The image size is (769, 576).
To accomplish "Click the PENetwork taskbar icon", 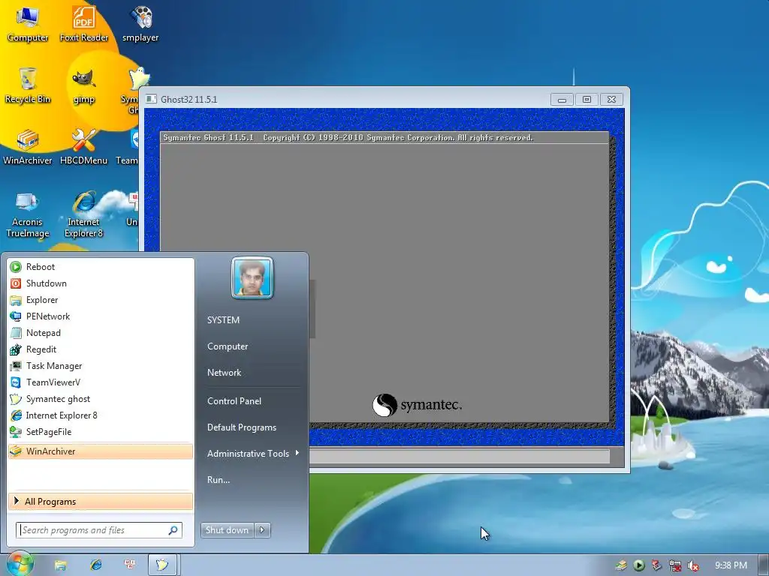I will tap(130, 565).
